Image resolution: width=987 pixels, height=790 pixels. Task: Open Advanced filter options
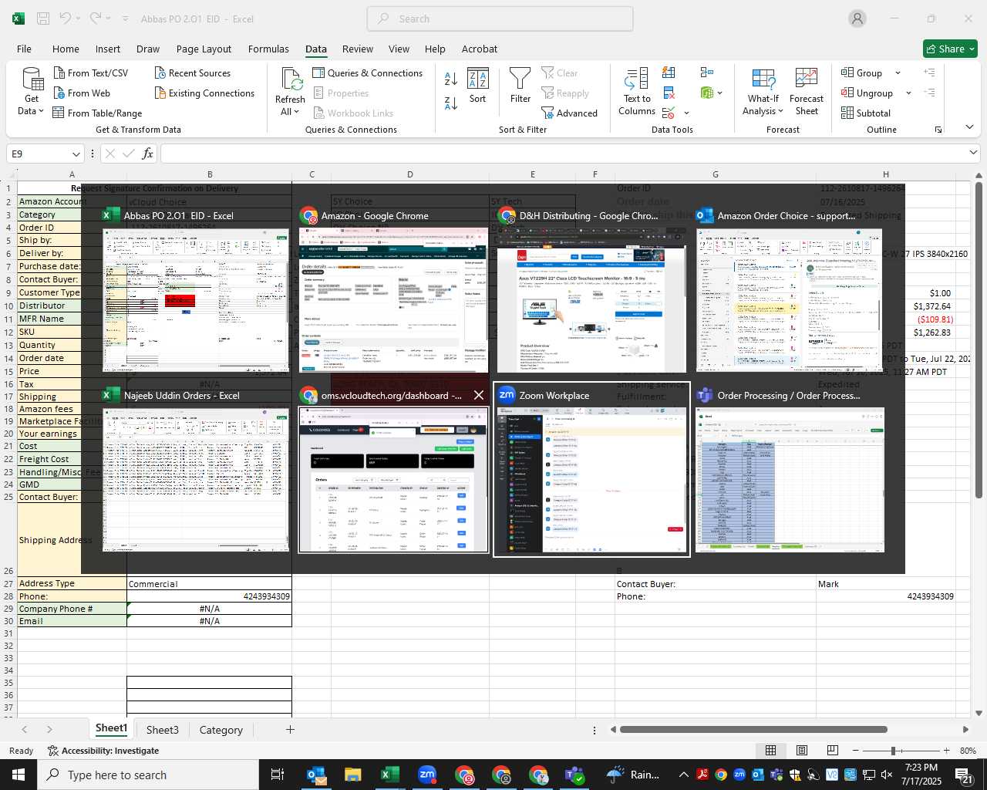point(569,113)
